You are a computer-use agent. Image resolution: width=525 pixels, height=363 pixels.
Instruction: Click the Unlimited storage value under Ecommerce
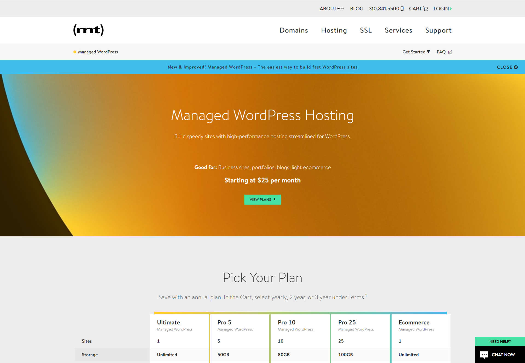[x=409, y=355]
